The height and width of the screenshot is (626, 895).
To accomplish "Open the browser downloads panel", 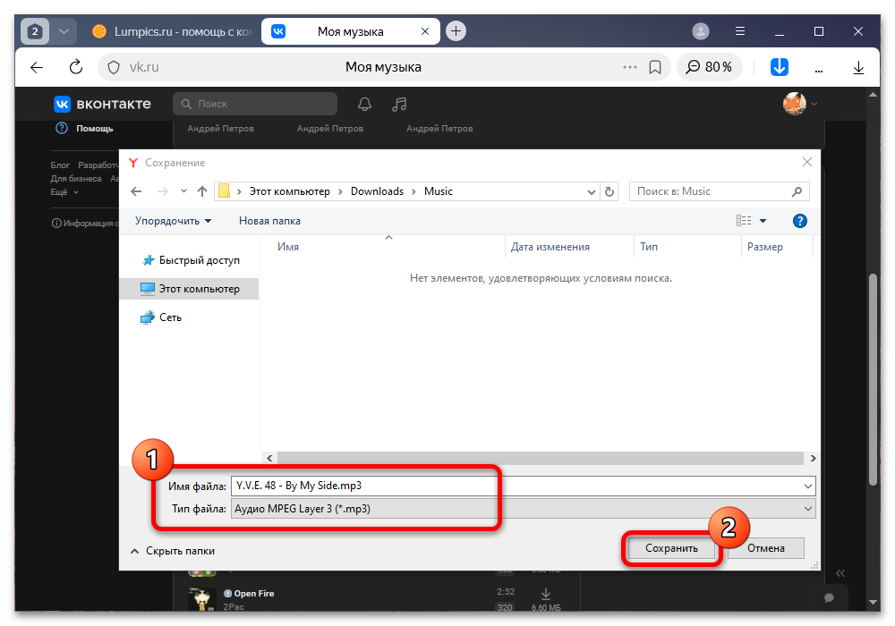I will [x=858, y=68].
